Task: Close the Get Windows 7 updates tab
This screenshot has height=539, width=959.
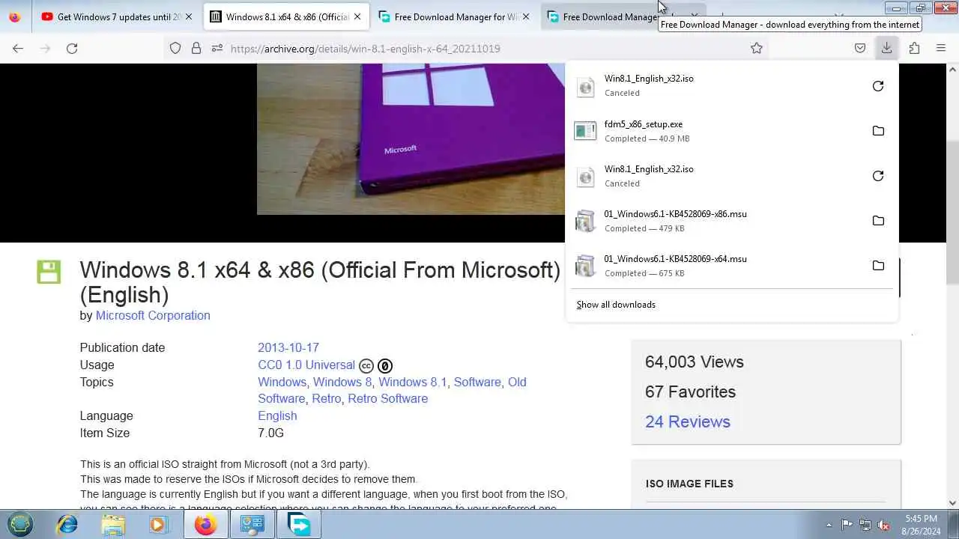Action: tap(189, 16)
